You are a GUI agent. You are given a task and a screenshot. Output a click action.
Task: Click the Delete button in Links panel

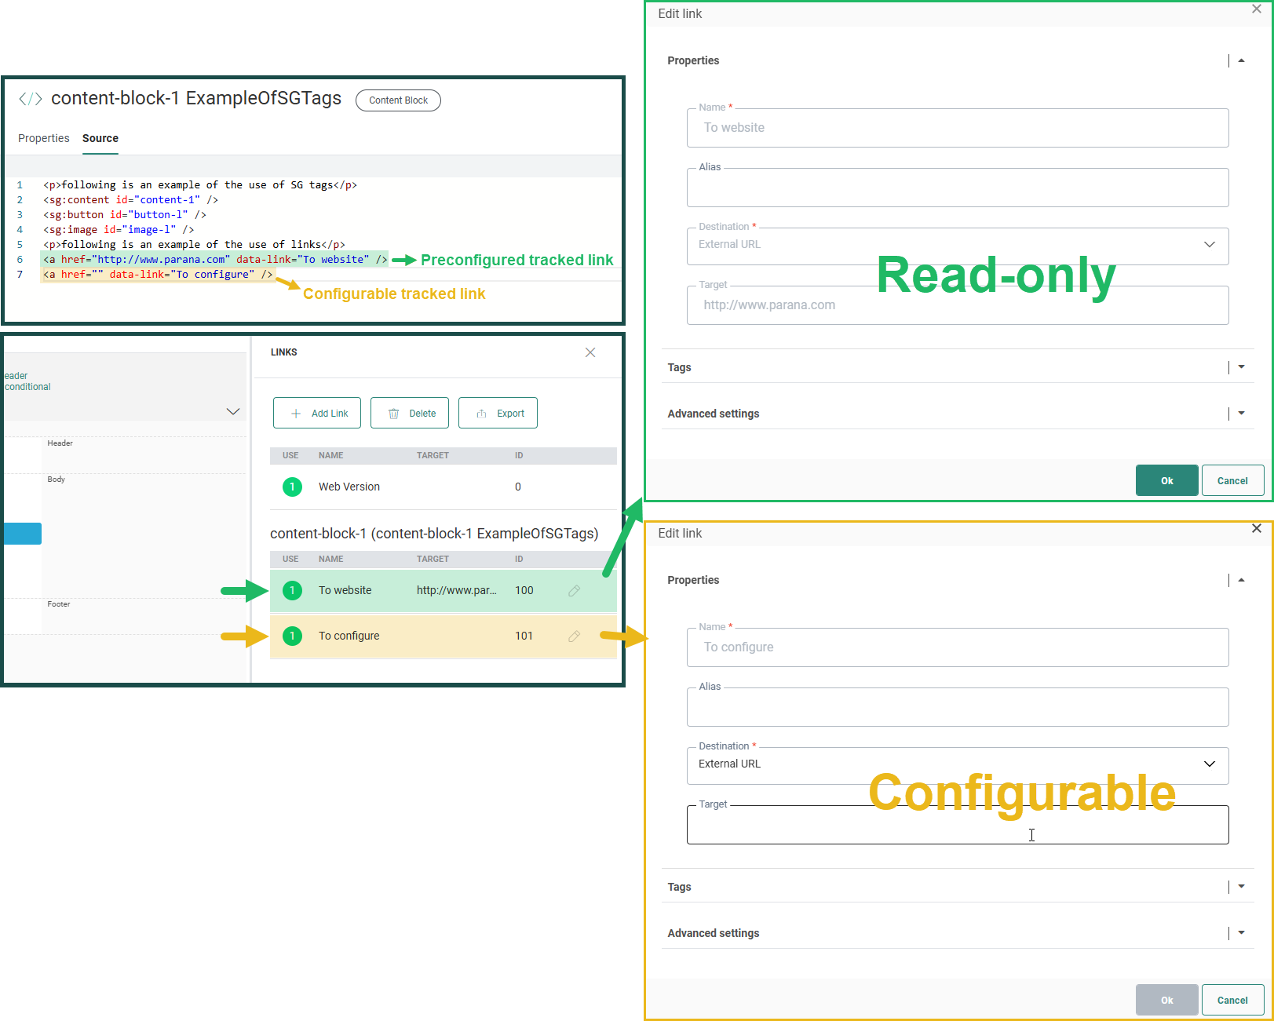point(410,414)
